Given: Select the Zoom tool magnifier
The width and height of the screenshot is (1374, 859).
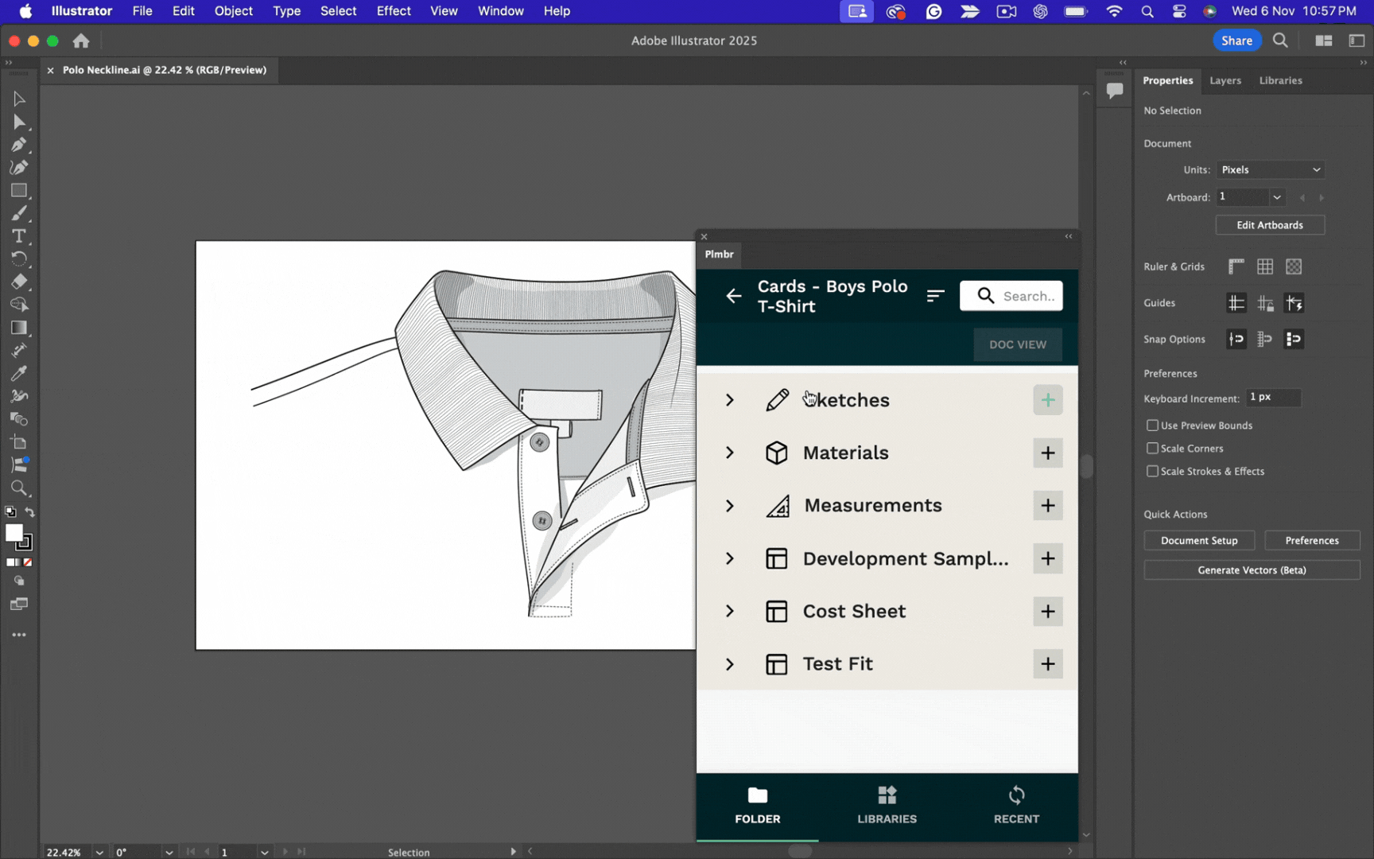Looking at the screenshot, I should coord(19,488).
